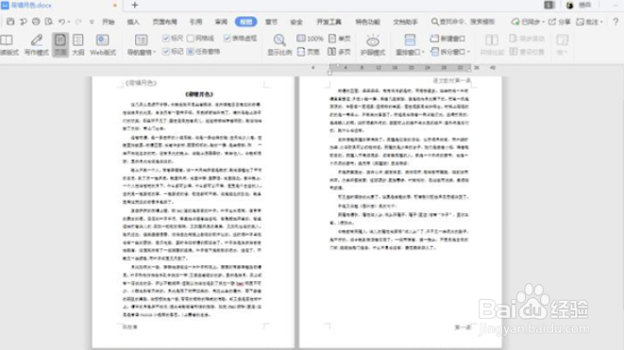Click the Redo arrow icon

pyautogui.click(x=78, y=22)
